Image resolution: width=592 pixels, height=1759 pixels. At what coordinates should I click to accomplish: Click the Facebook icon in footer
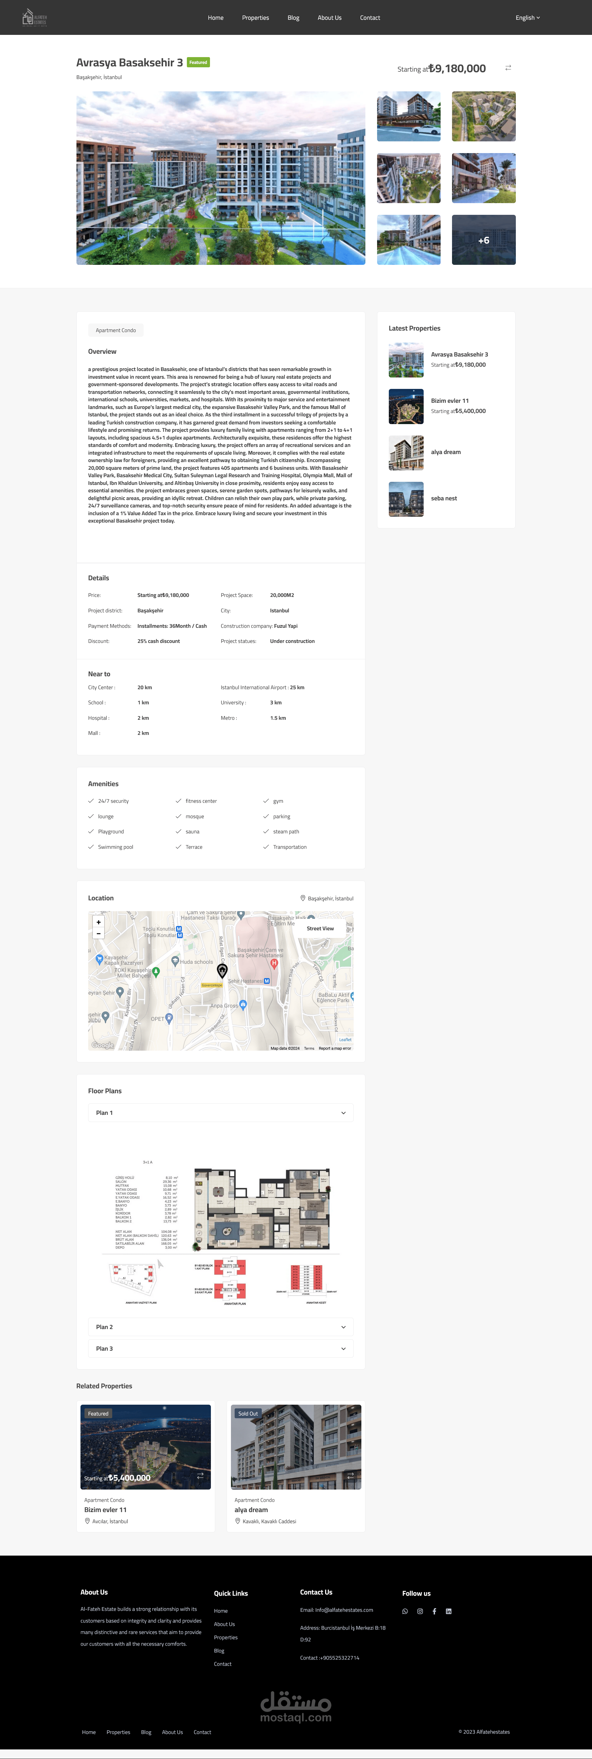(x=434, y=1611)
